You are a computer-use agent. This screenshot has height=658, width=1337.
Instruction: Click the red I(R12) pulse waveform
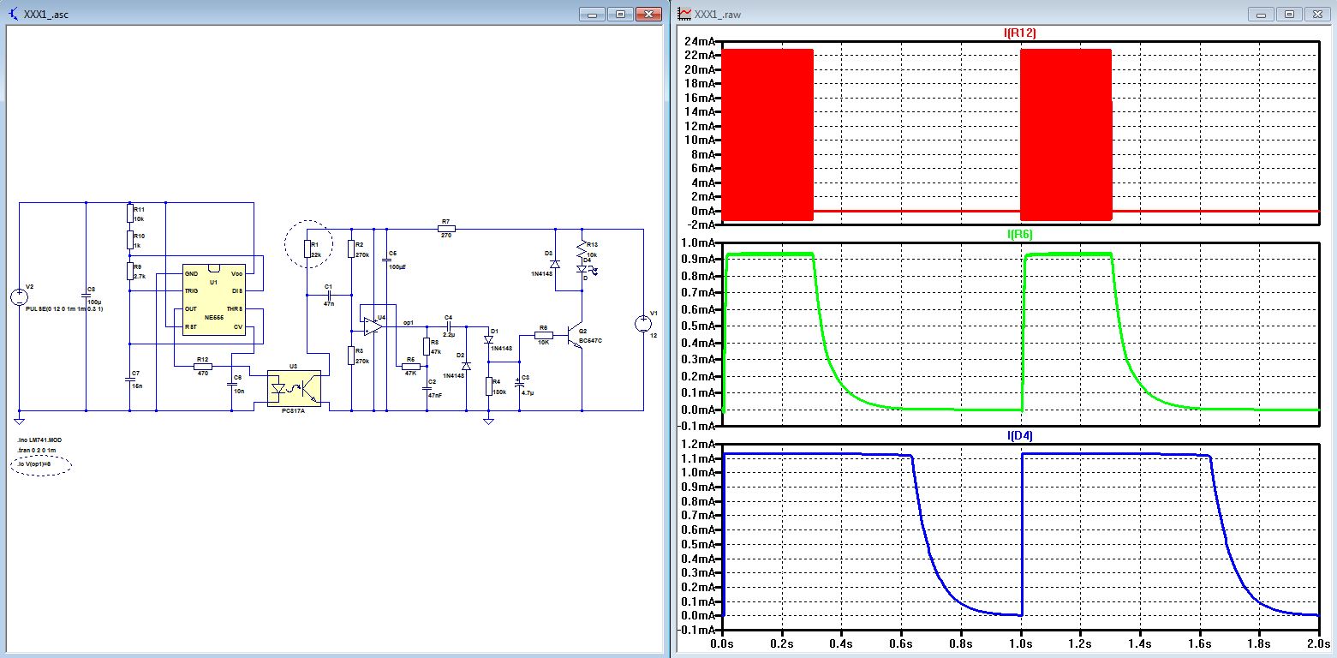coord(767,135)
